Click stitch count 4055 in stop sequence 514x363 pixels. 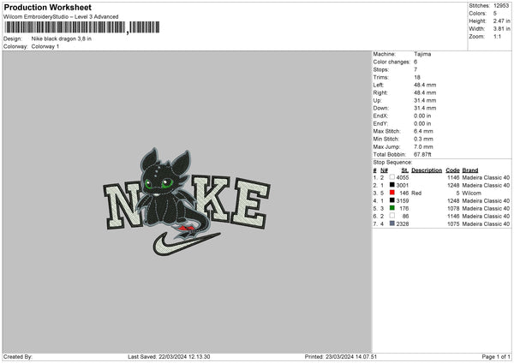403,178
